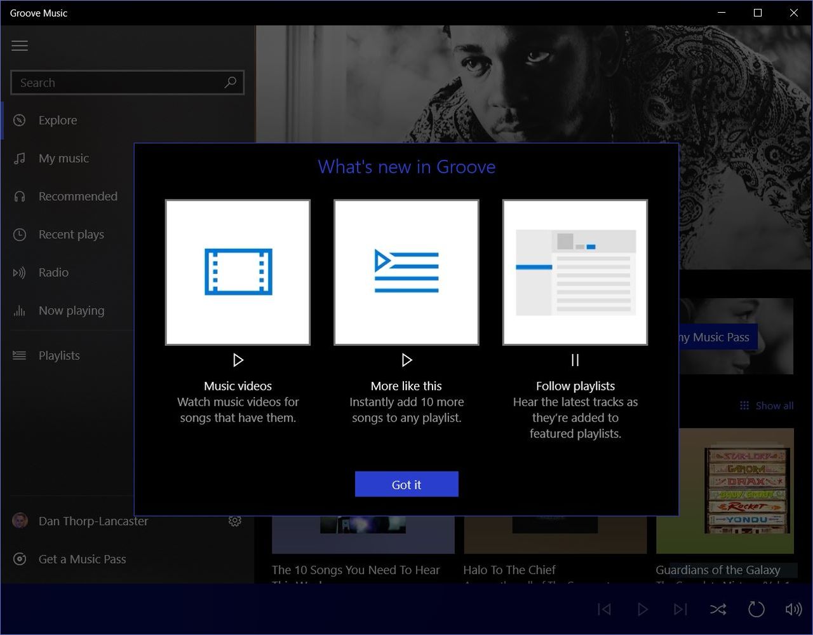Click the More like this heading
This screenshot has width=813, height=635.
click(406, 386)
